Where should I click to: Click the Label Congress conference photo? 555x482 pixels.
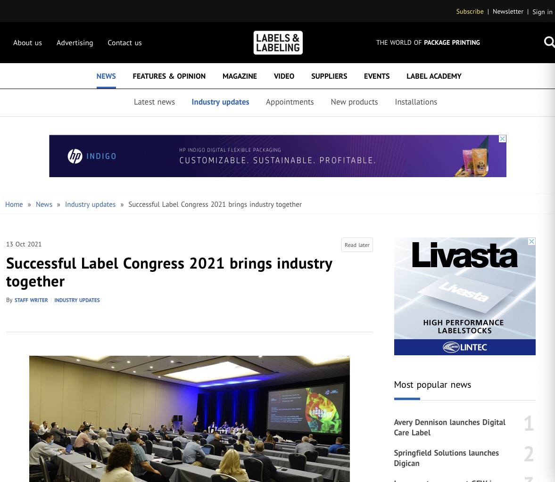(x=189, y=418)
